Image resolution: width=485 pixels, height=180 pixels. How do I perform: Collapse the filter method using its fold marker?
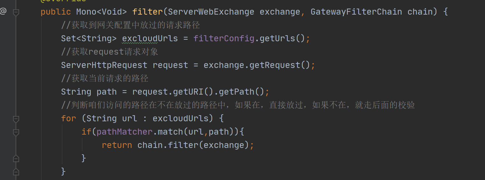16,12
